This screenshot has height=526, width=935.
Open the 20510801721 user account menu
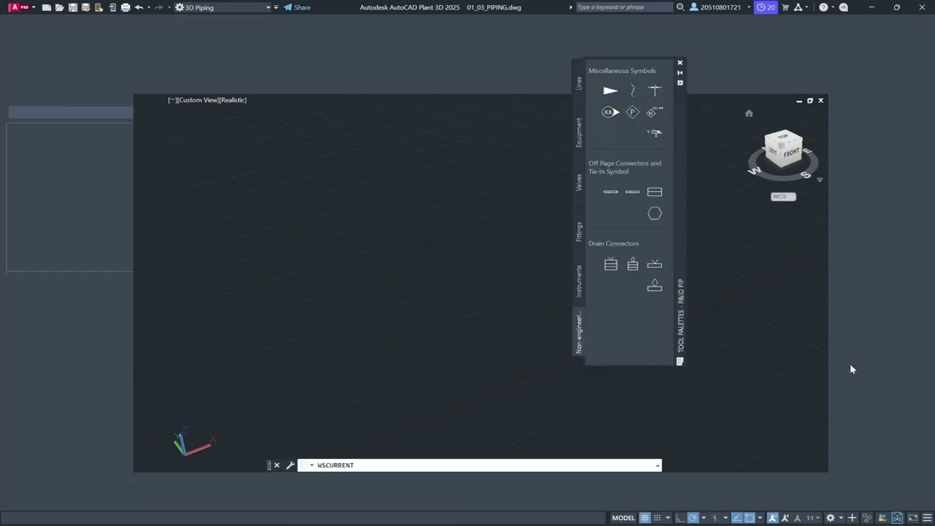(x=720, y=7)
